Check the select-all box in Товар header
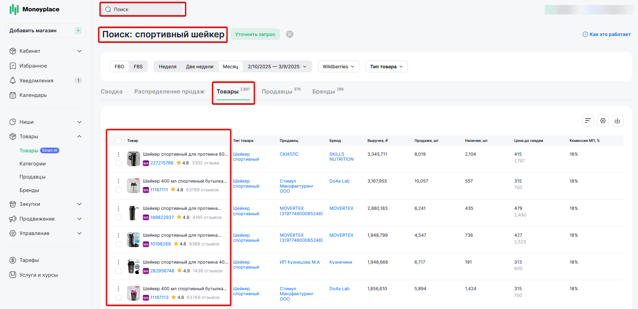638x309 pixels. (x=118, y=141)
